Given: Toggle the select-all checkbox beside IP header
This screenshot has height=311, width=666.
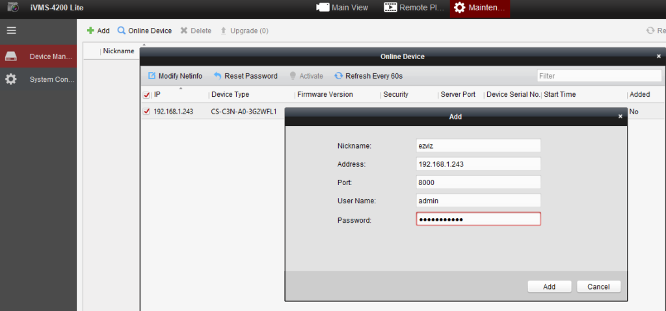Looking at the screenshot, I should coord(146,95).
